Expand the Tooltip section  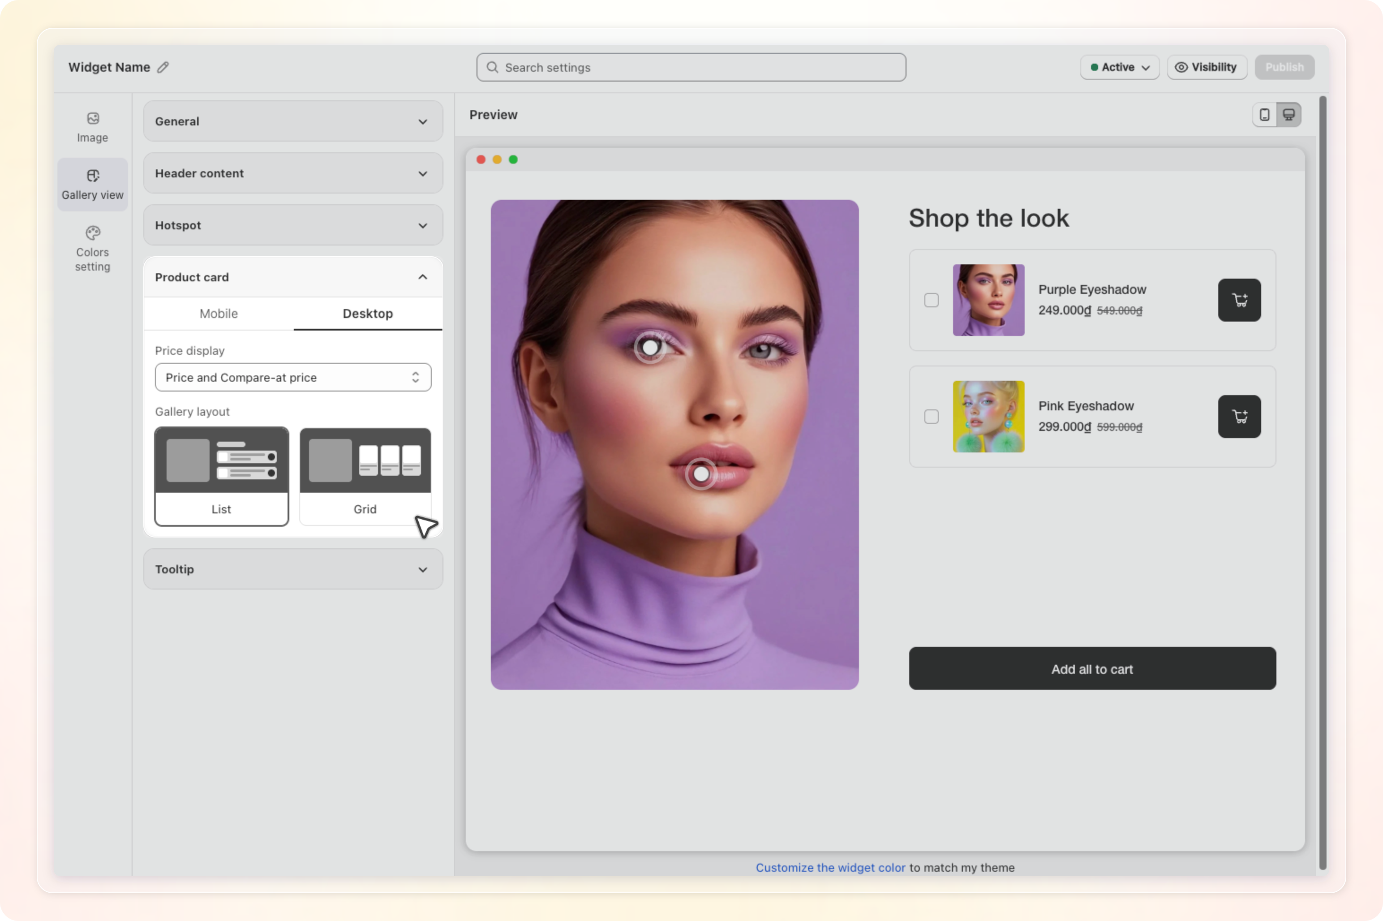tap(293, 569)
